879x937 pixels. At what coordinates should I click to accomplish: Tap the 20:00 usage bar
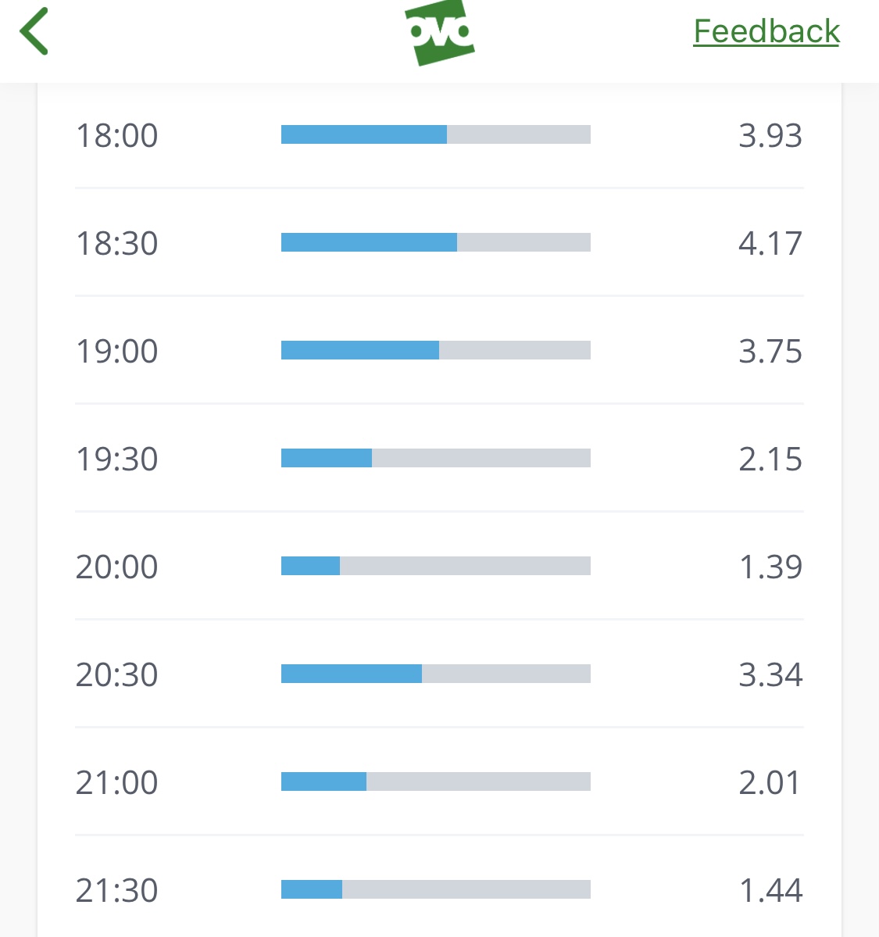coord(436,566)
